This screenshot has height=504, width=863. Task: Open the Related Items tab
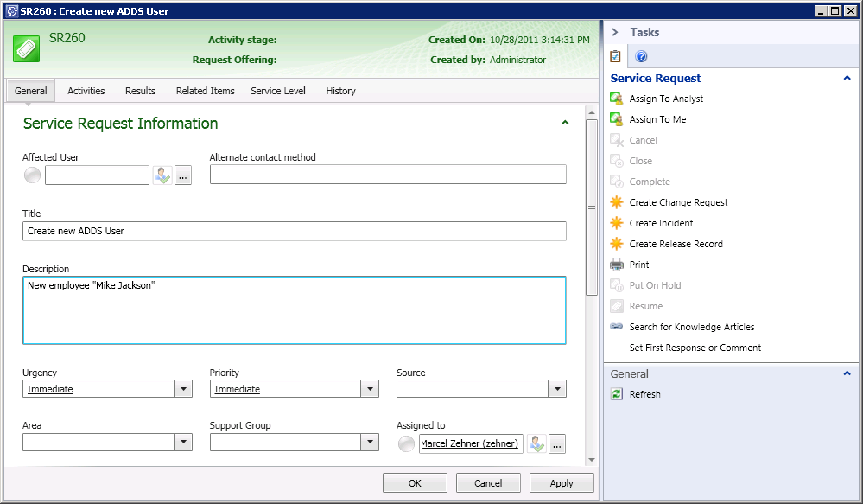click(x=205, y=91)
